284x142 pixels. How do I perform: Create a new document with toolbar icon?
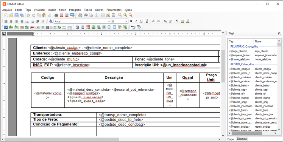point(6,15)
